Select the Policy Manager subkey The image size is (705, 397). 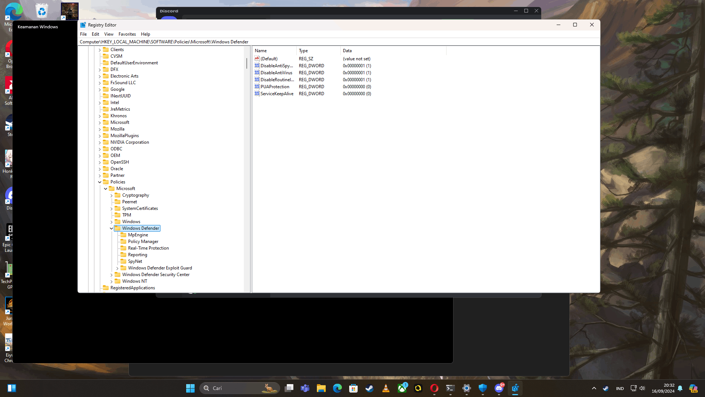point(143,242)
